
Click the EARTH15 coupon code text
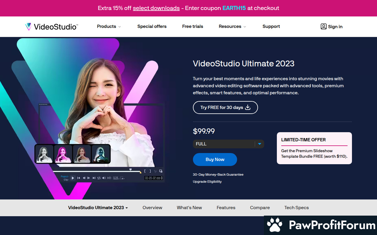point(234,8)
